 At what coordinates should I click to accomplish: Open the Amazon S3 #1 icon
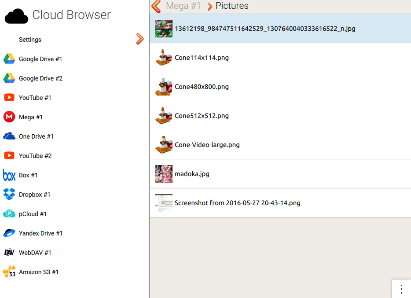tap(9, 272)
